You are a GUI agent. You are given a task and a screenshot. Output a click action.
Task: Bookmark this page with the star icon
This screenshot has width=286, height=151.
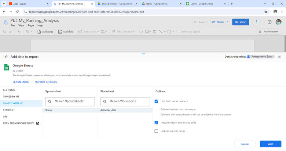click(266, 12)
